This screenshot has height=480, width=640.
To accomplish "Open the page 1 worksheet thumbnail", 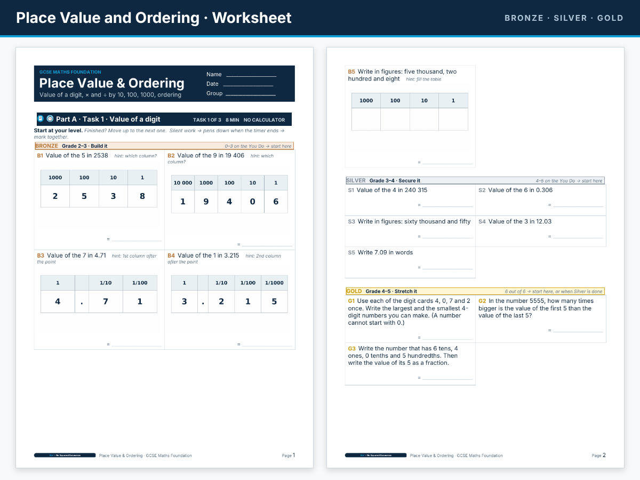I will (164, 258).
